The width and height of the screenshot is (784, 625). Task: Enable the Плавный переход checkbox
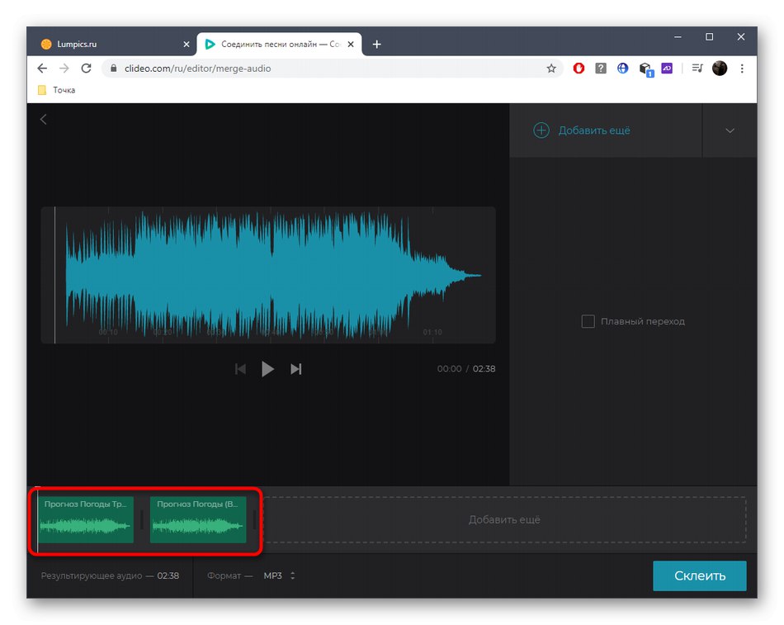click(x=588, y=321)
